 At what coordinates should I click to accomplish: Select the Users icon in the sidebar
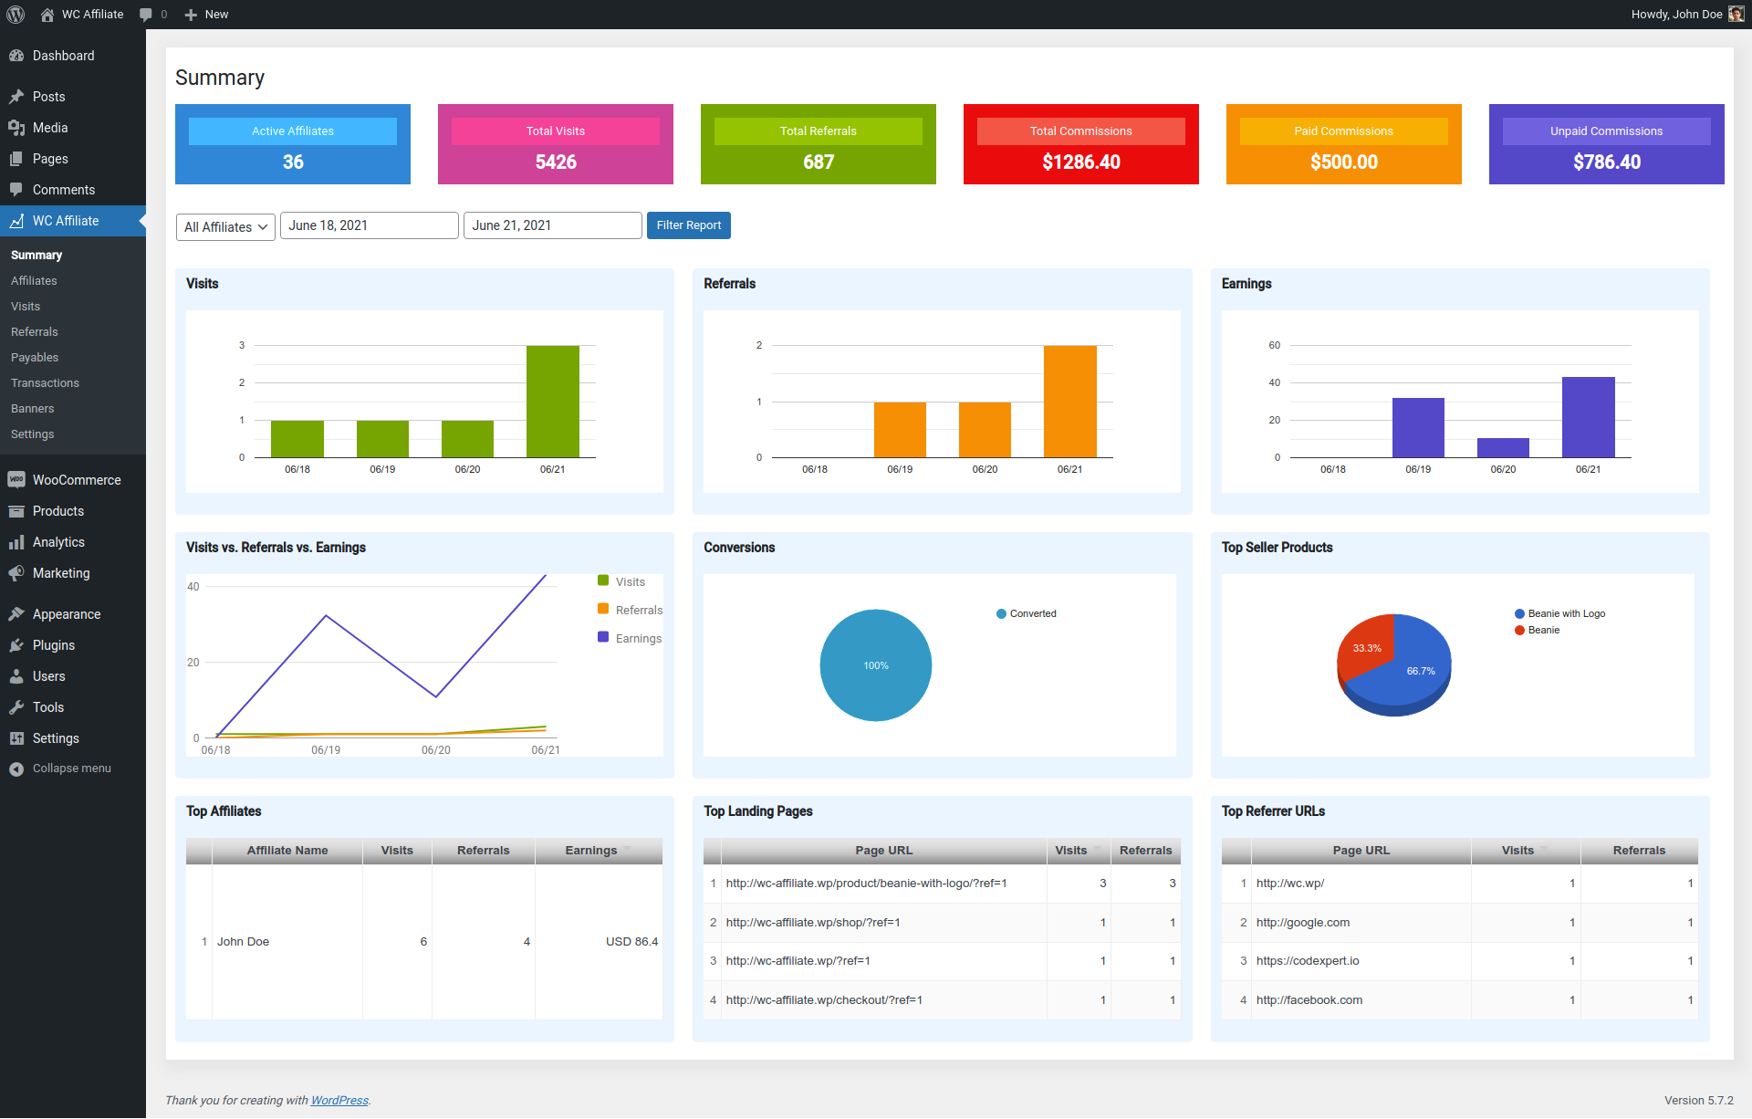tap(18, 676)
